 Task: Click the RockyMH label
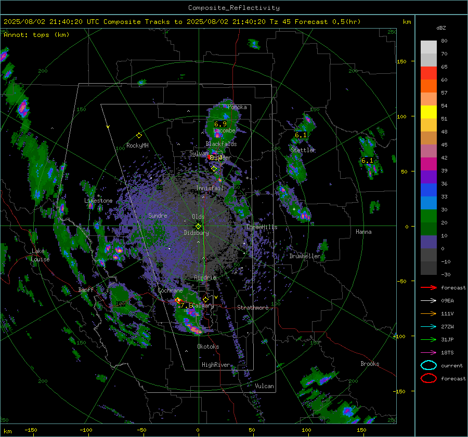point(137,145)
